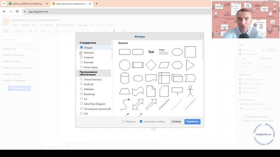Tick the Android checkbox
Image resolution: width=280 pixels, height=157 pixels.
pyautogui.click(x=81, y=84)
